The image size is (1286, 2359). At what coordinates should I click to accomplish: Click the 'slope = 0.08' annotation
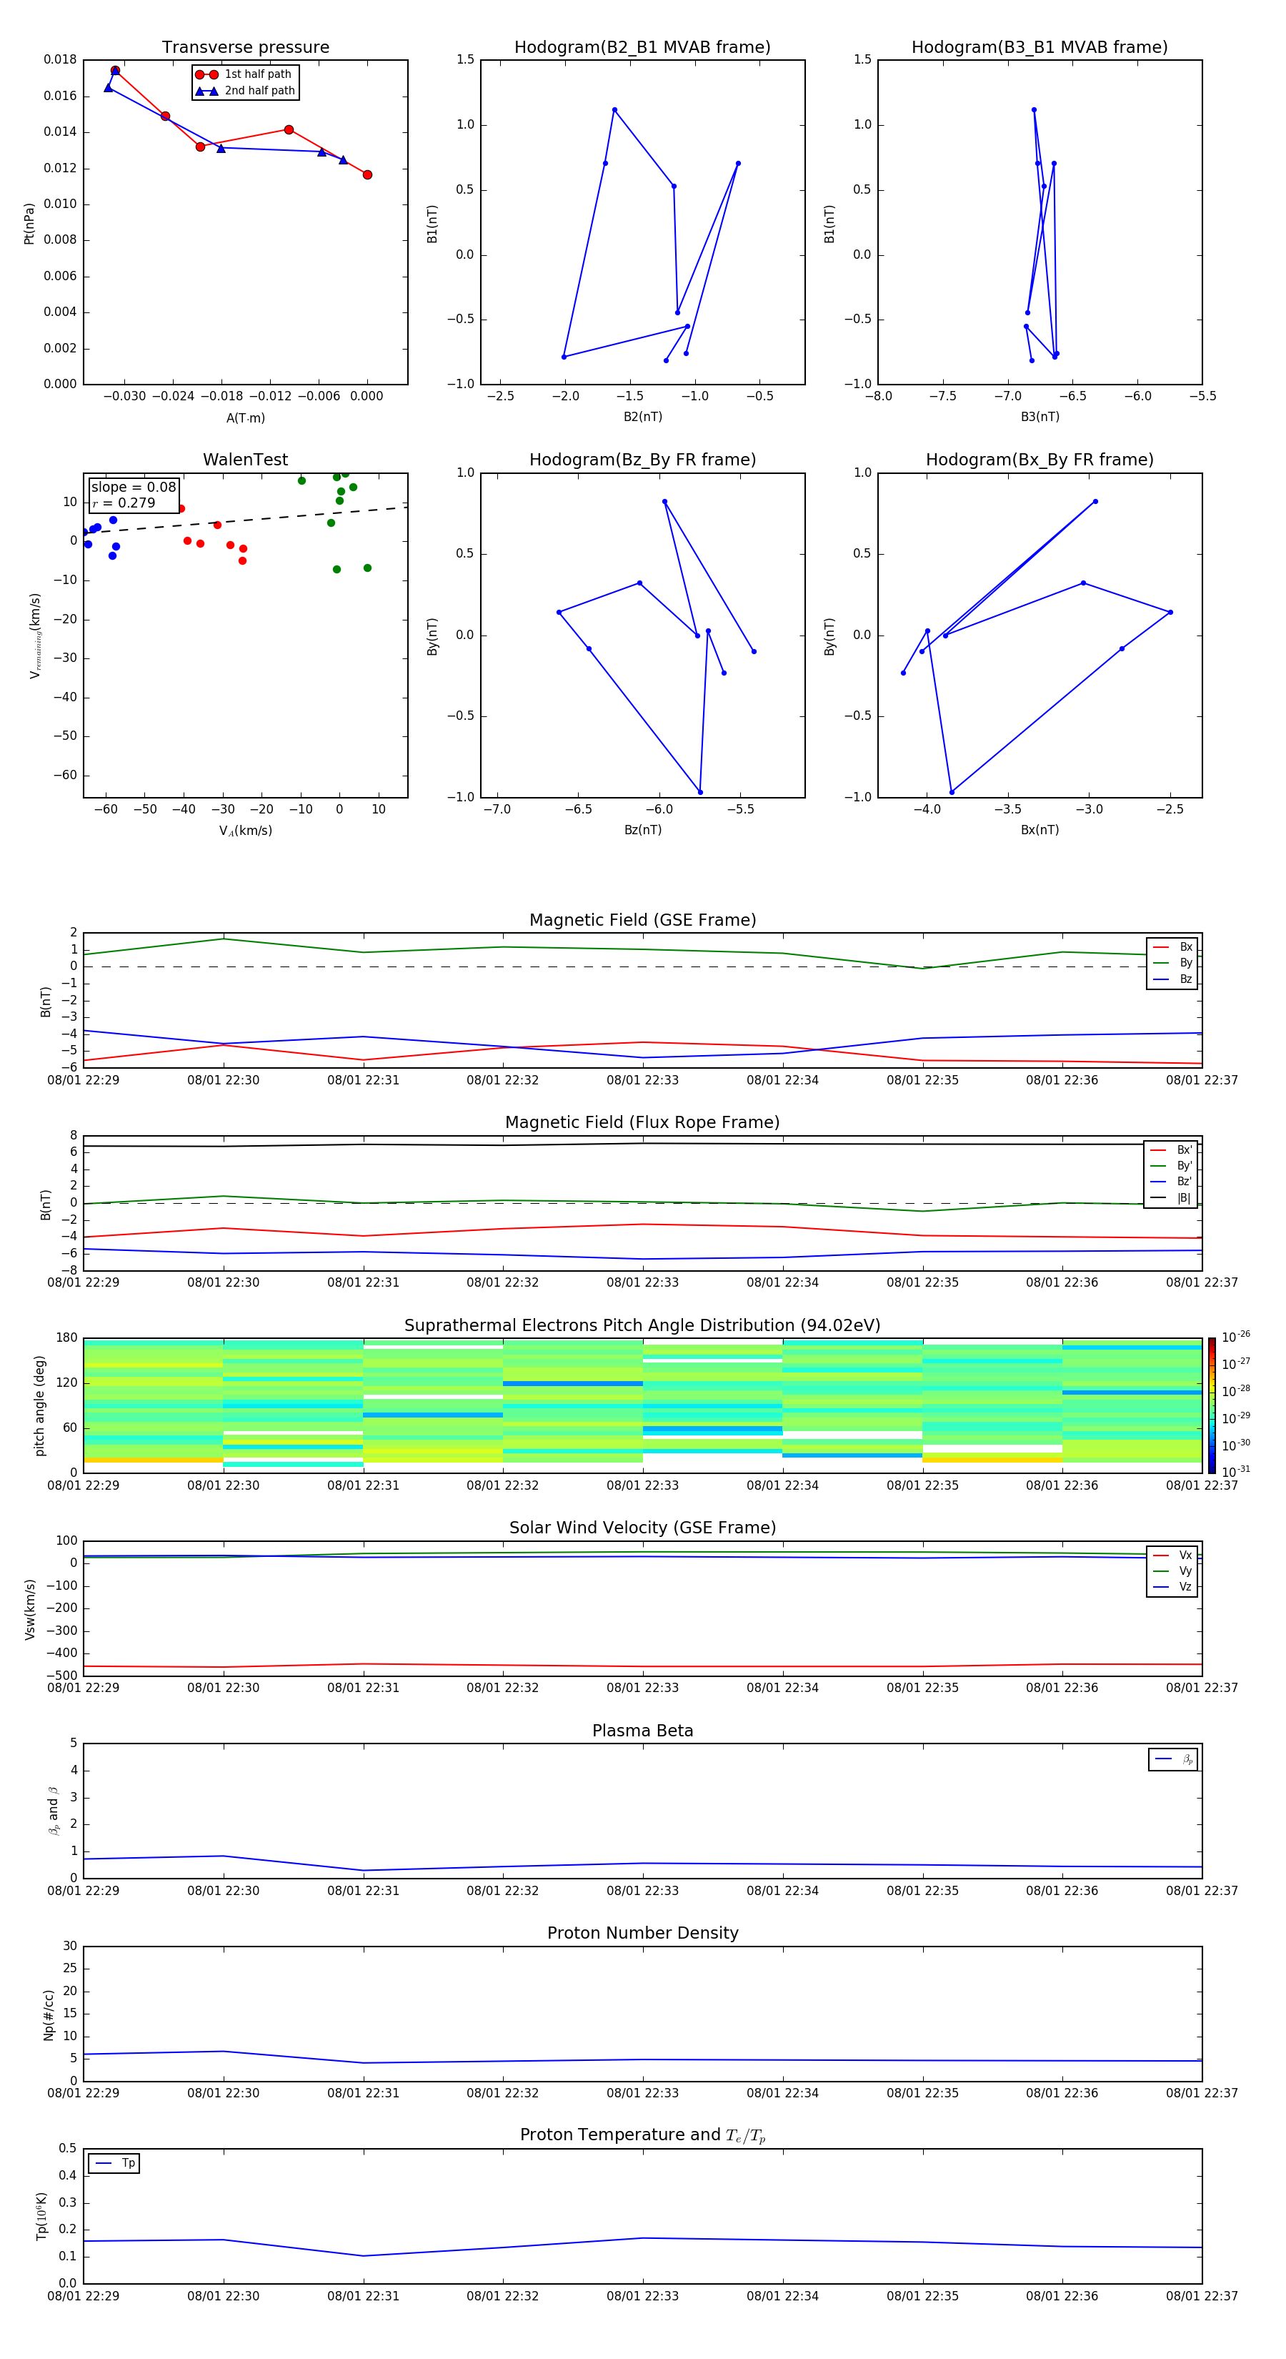[x=133, y=488]
